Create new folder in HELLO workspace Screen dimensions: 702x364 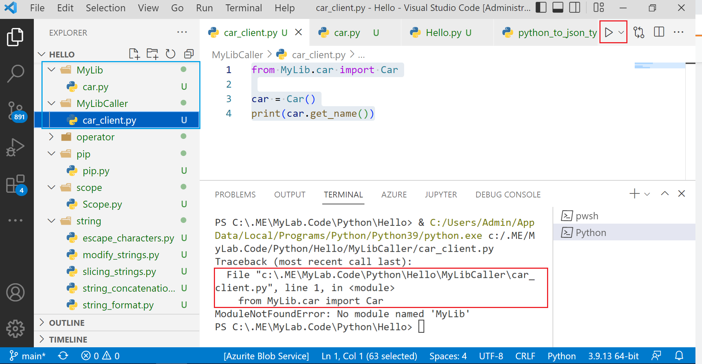[152, 54]
